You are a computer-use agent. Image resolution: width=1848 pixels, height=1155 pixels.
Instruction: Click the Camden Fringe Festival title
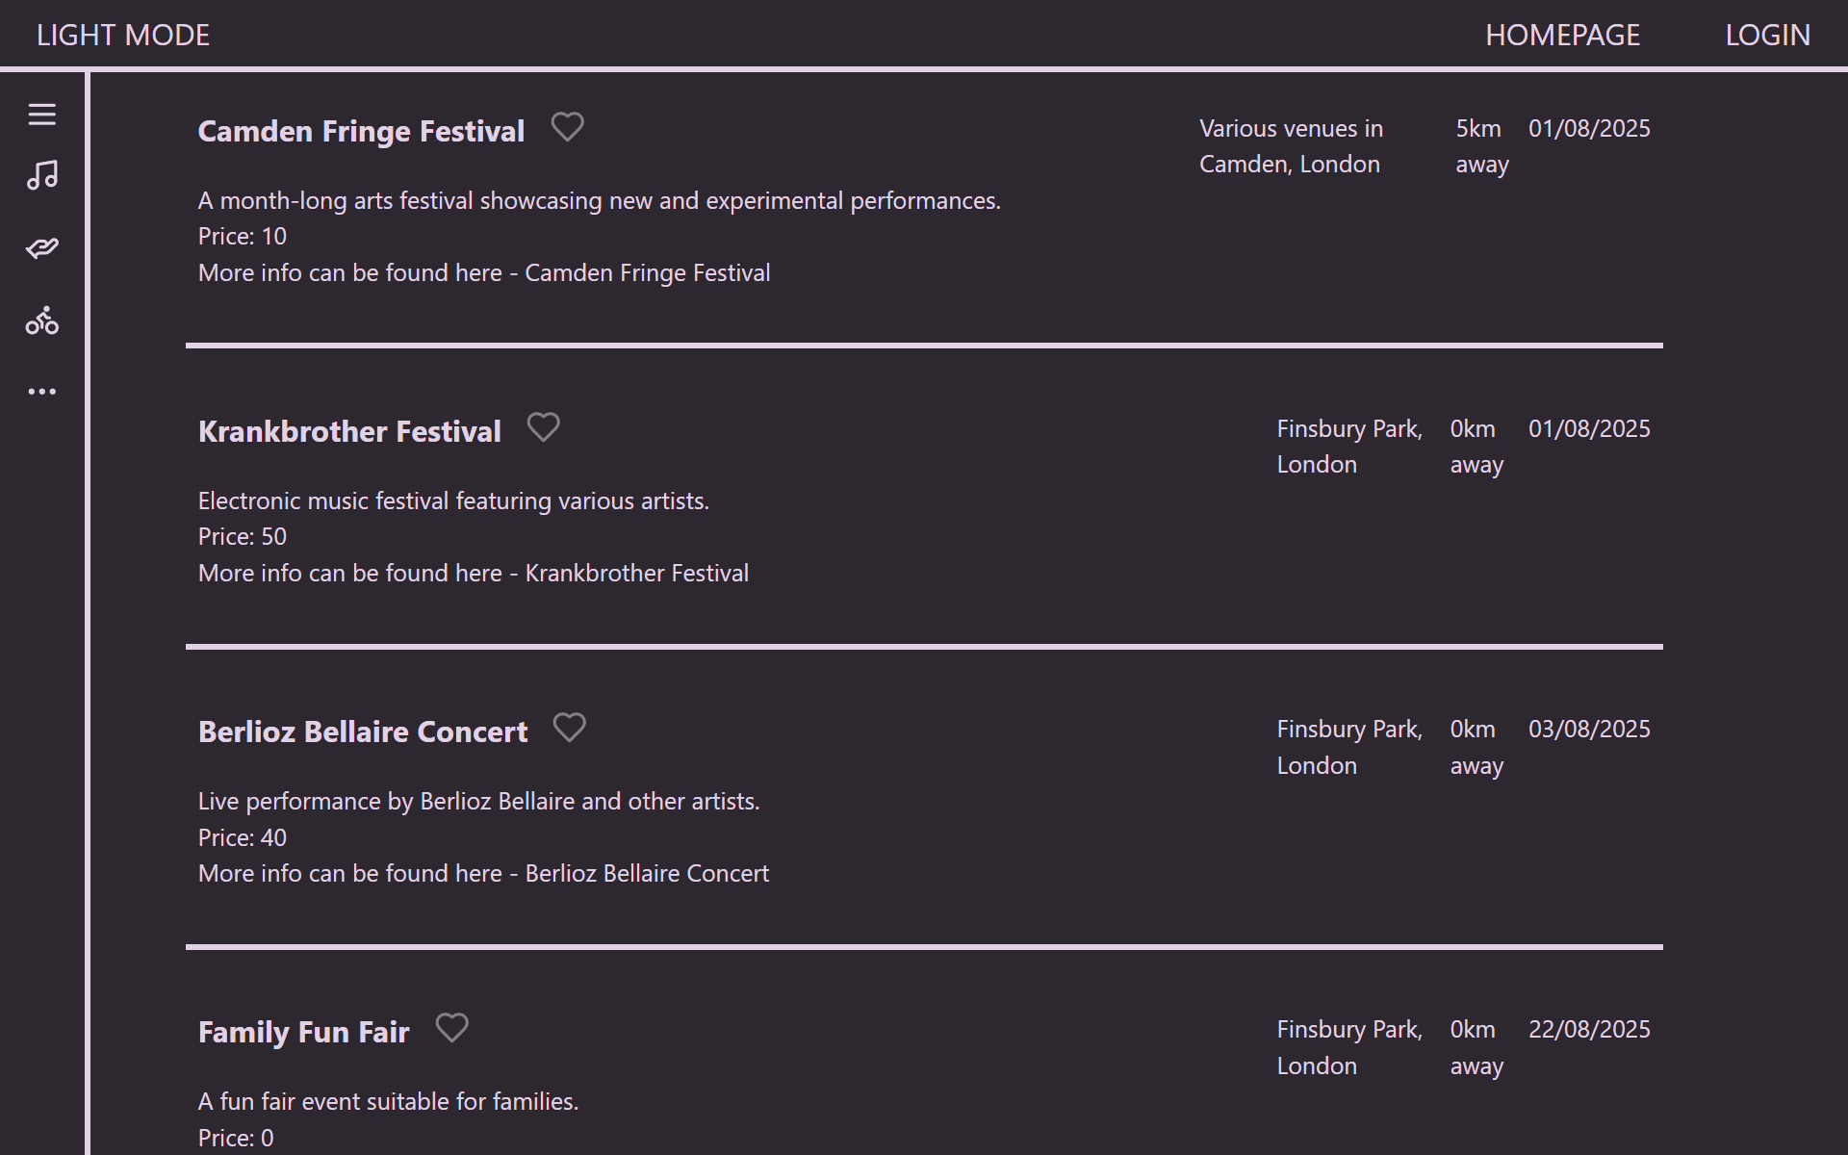pyautogui.click(x=361, y=131)
